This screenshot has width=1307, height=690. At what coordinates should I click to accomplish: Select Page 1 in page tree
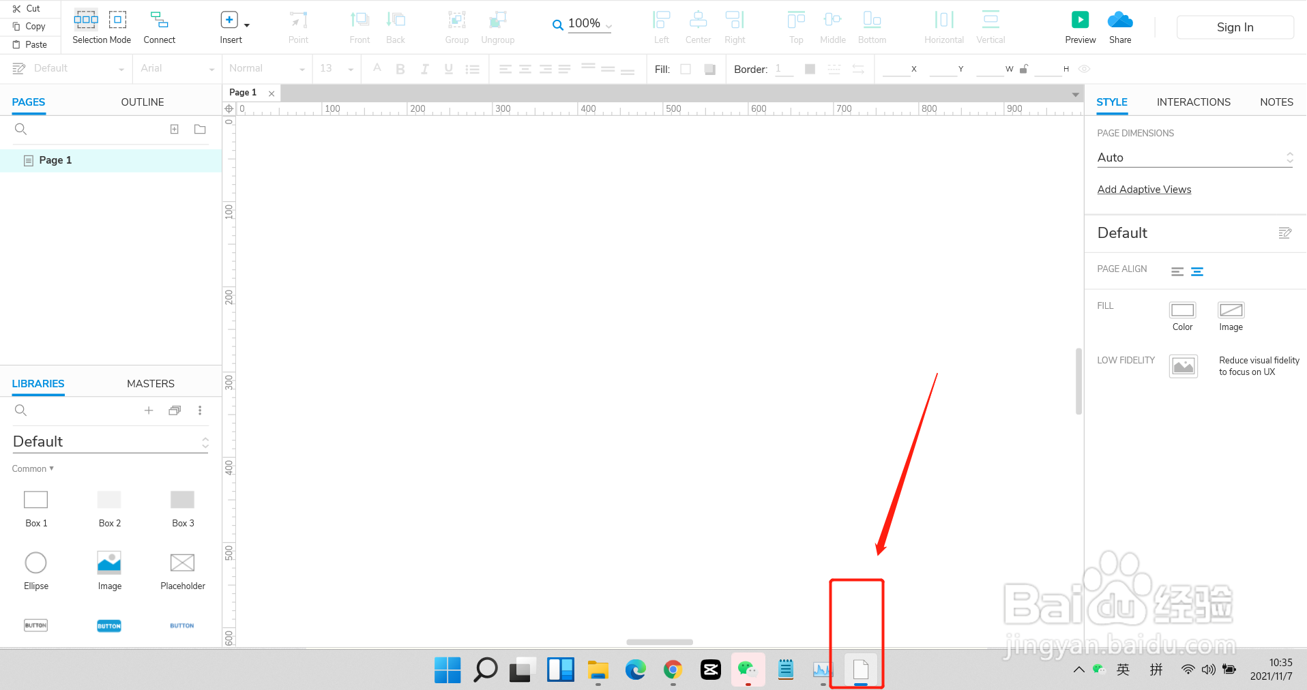[x=111, y=160]
